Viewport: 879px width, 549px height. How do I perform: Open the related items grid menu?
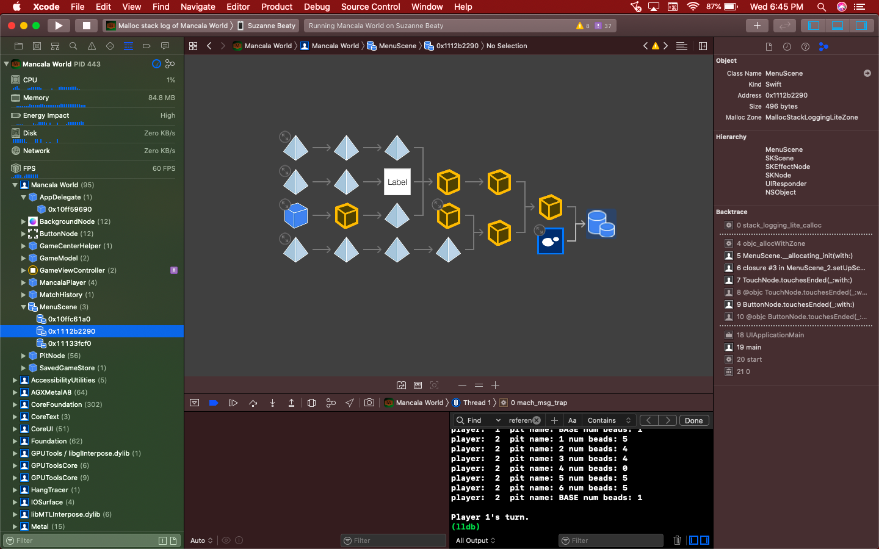(x=194, y=46)
